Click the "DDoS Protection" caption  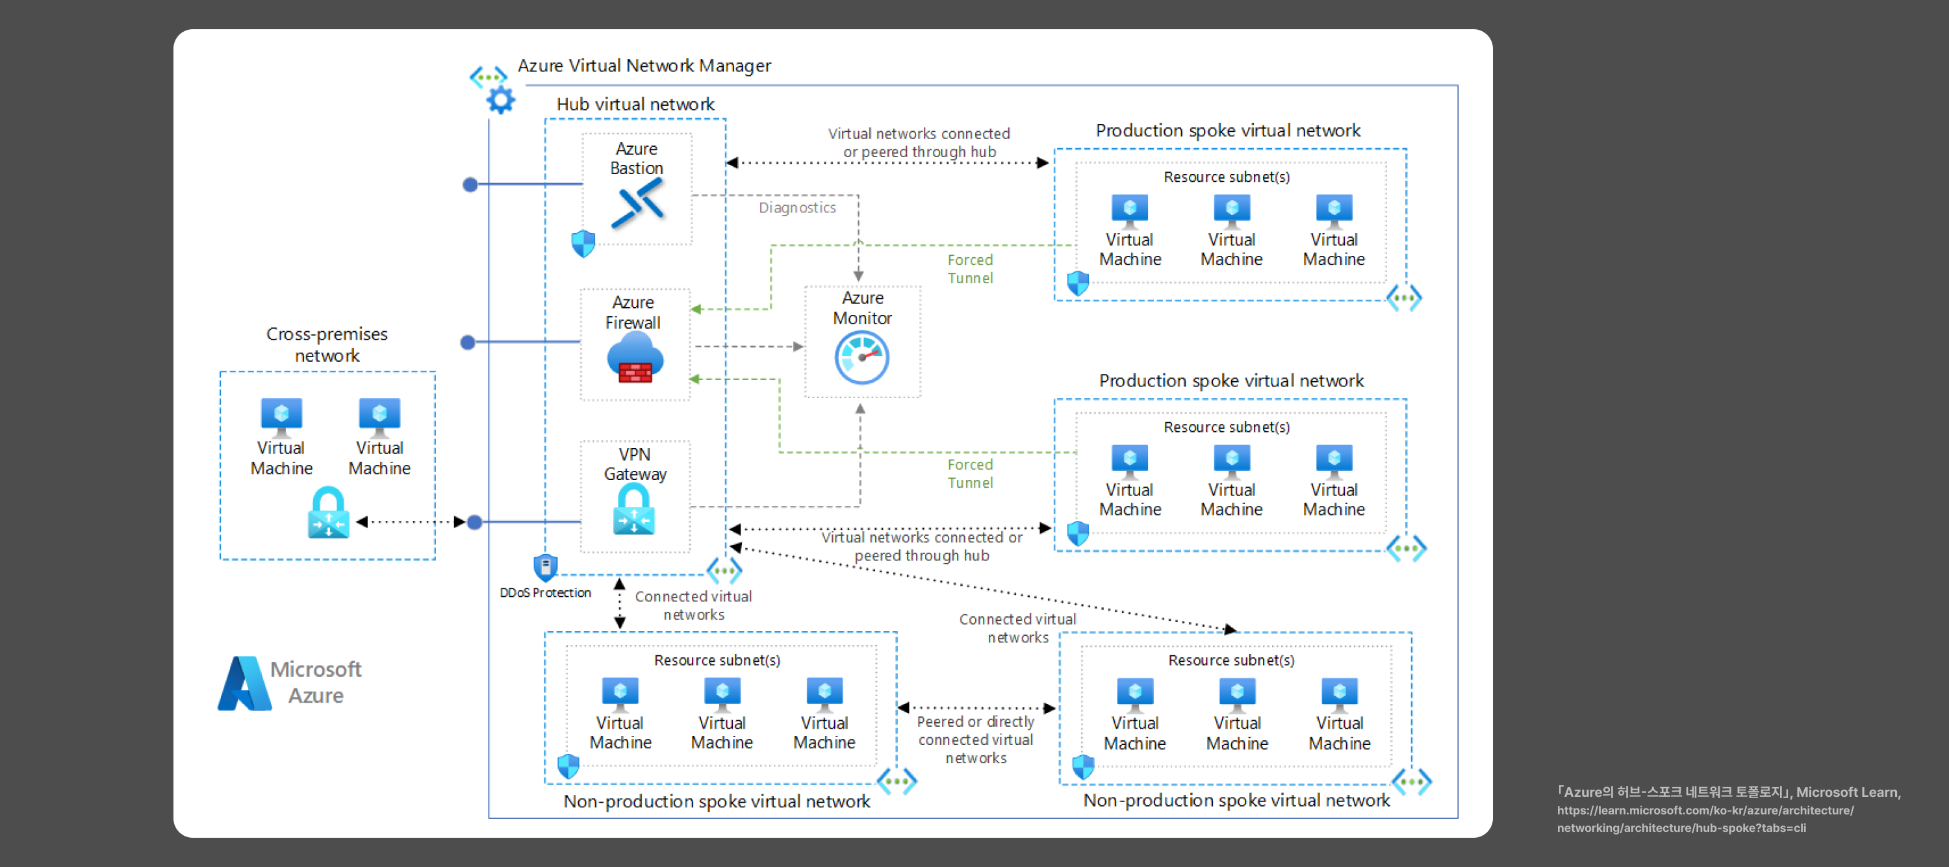[546, 592]
